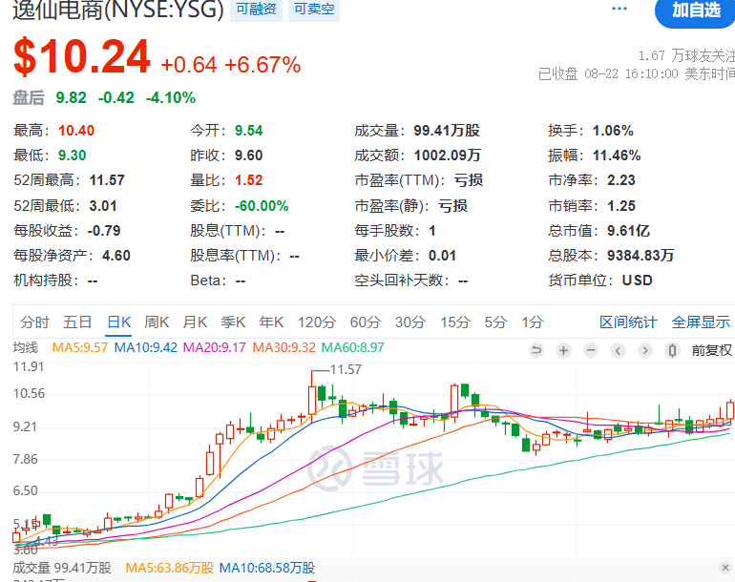Open 区间统计 range statistics

point(628,322)
